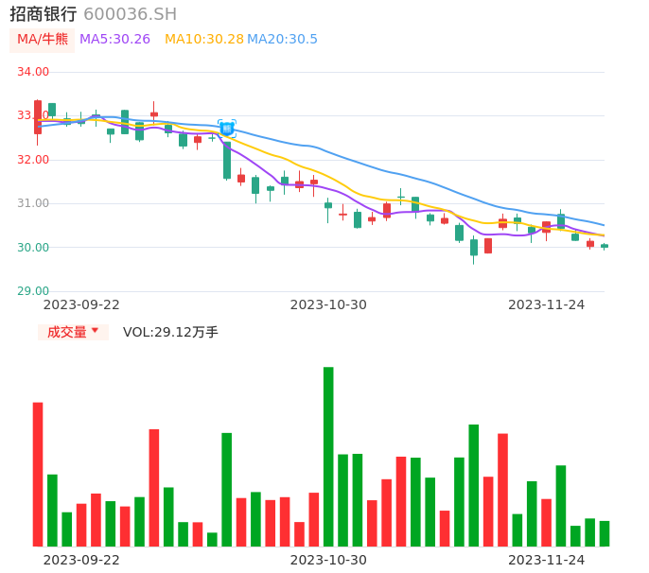Click the VOL:29.12万手 volume readout

tap(170, 332)
